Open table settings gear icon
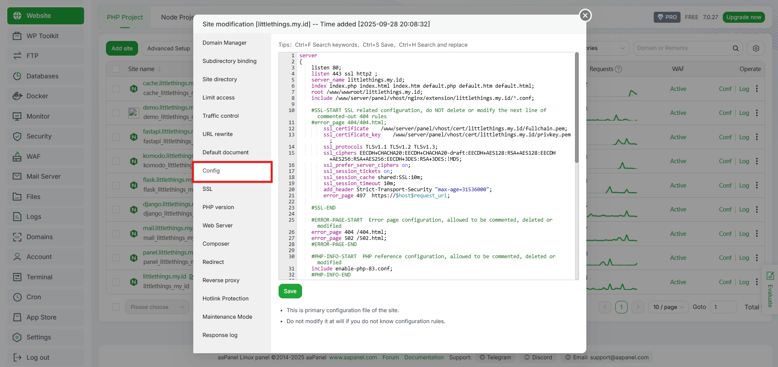The width and height of the screenshot is (778, 367). coord(756,48)
